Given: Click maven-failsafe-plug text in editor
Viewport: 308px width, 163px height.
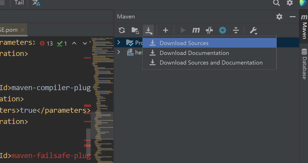Looking at the screenshot, I should 51,155.
